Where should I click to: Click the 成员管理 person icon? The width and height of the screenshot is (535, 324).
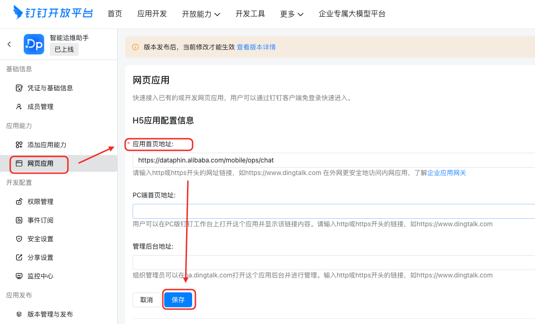coord(19,107)
